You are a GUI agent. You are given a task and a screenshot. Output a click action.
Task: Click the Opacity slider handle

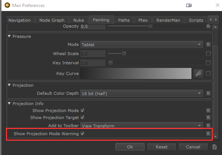click(150, 26)
